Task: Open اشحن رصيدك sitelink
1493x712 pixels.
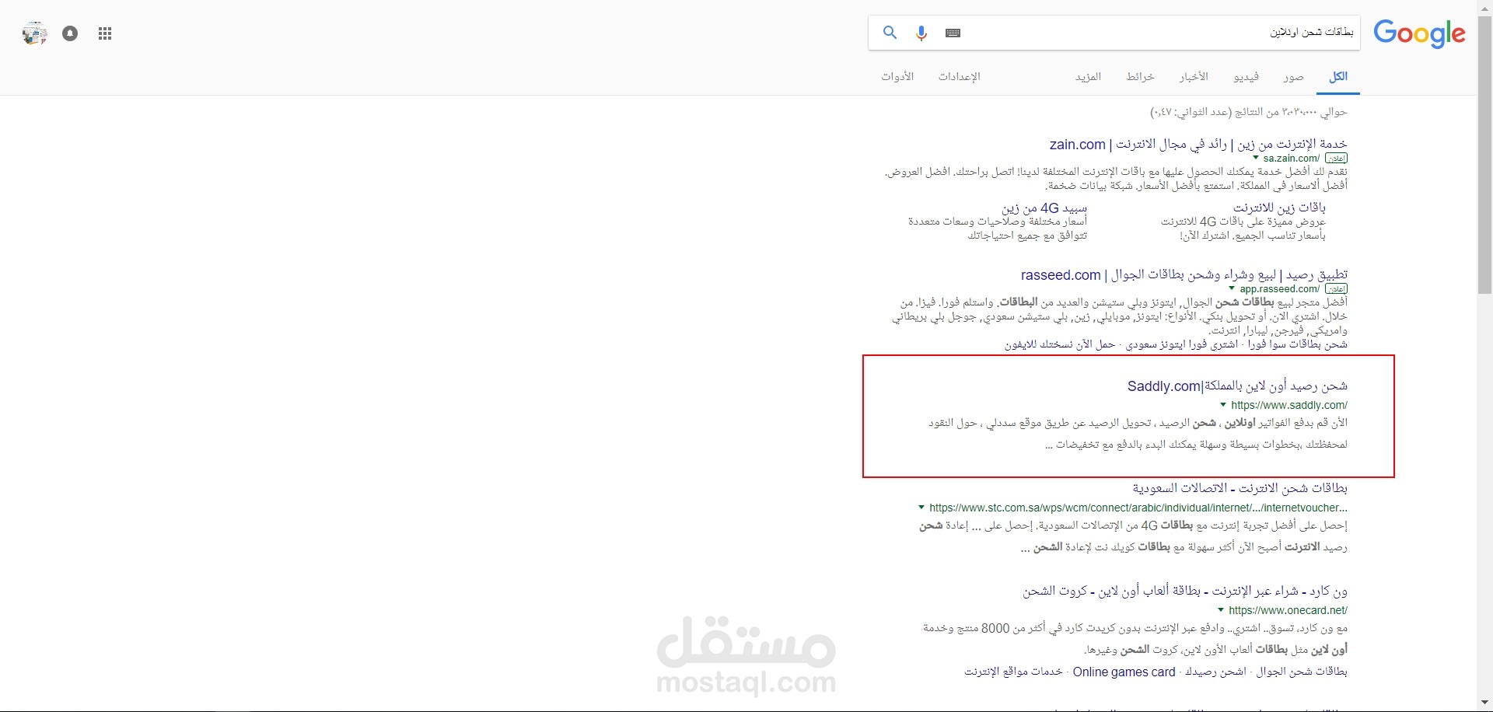Action: 1215,672
